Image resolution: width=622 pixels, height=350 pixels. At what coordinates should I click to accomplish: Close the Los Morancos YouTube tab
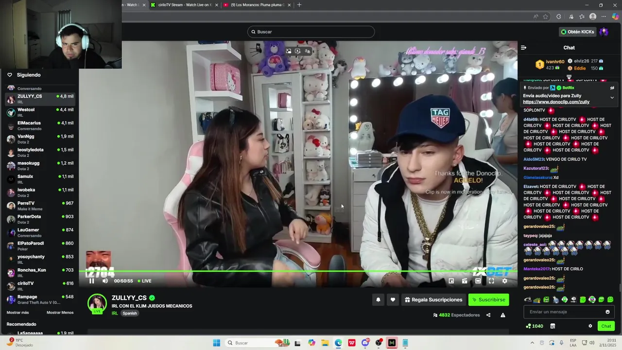[x=289, y=5]
